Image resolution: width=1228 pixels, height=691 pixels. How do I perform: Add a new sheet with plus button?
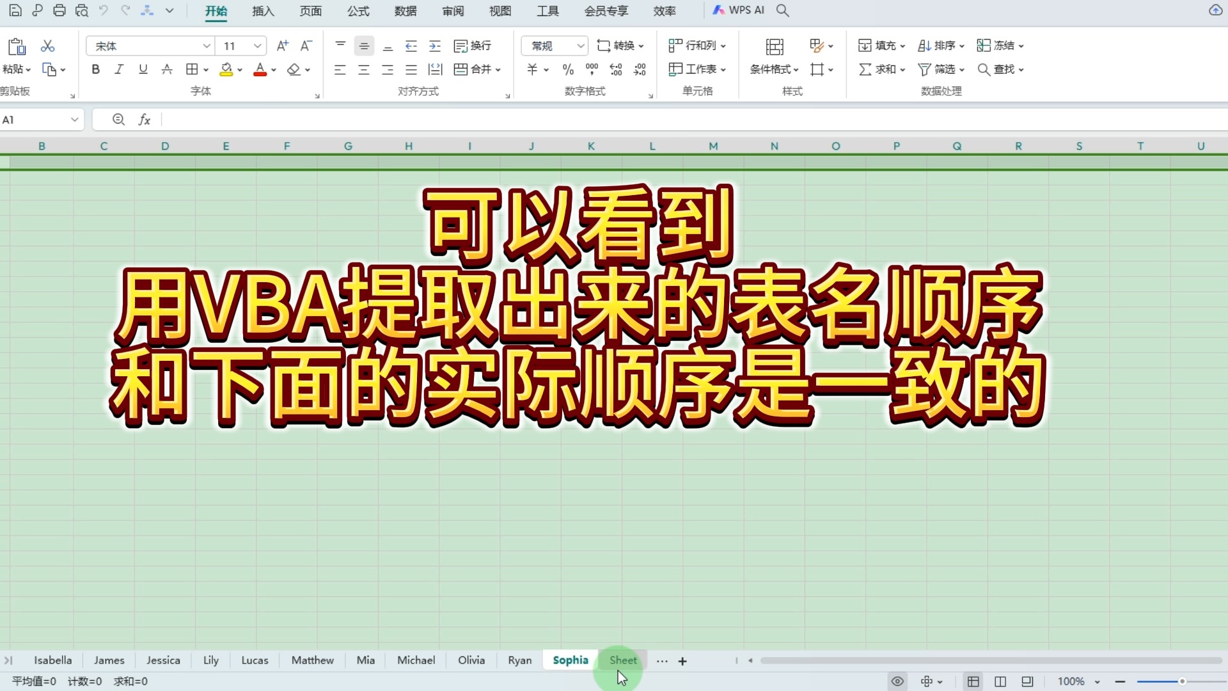682,661
